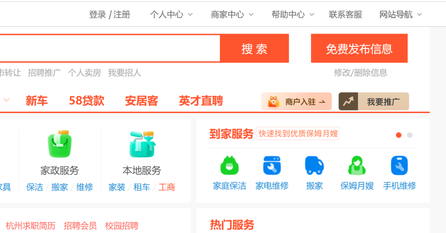Click the 保洁 link
Screen dimensions: 446x233
click(35, 187)
